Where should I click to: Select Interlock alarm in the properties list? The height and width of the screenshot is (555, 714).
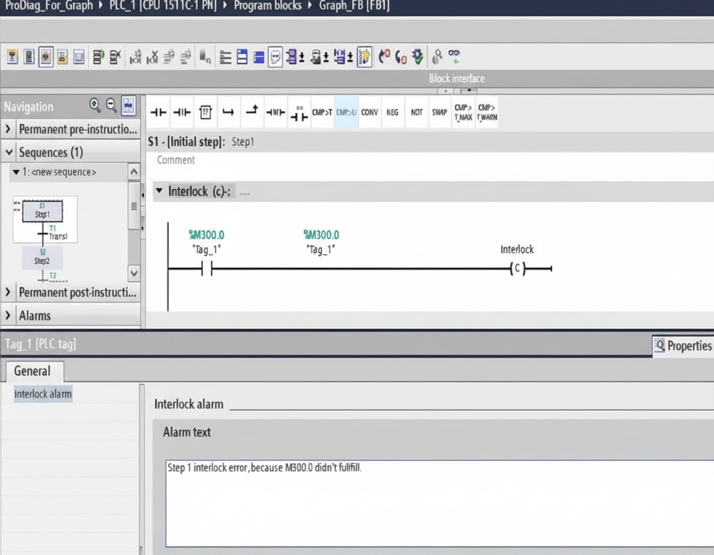coord(43,394)
